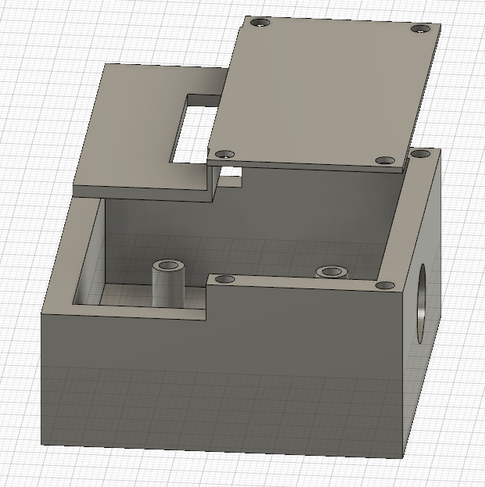Click the top face of the floating cover plate

323,93
